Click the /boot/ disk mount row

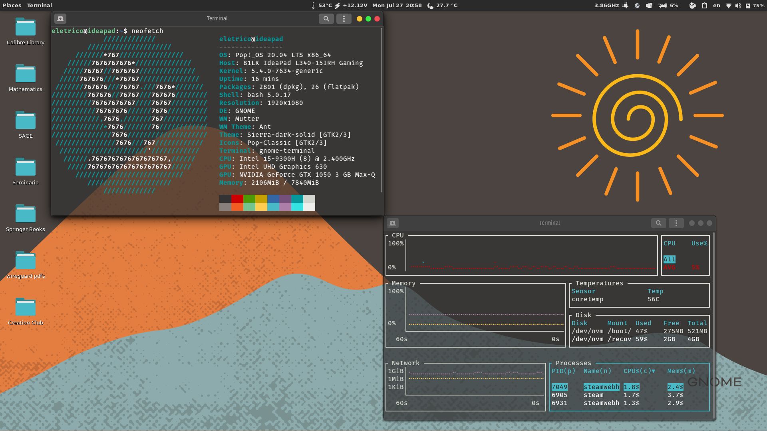click(639, 331)
